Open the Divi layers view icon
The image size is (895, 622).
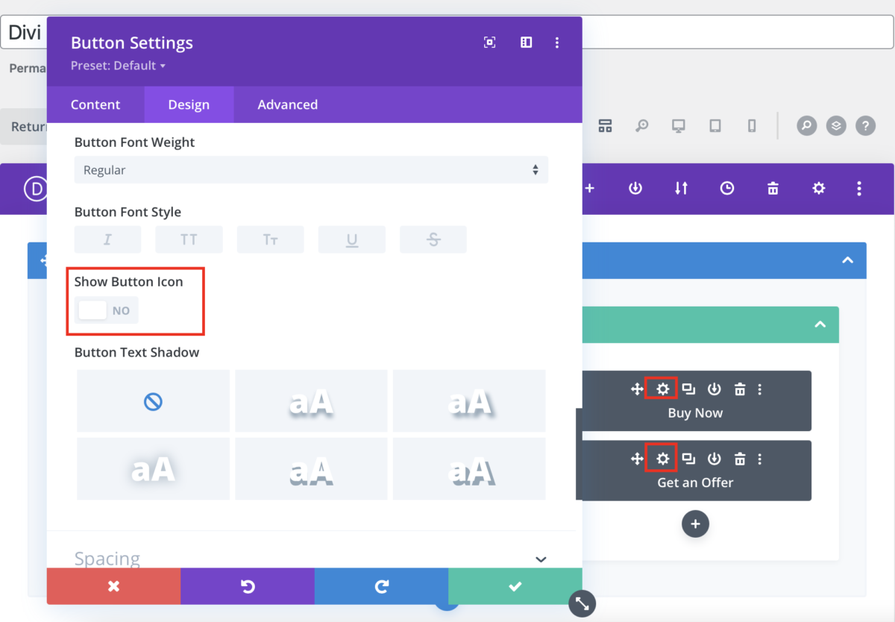pos(835,126)
